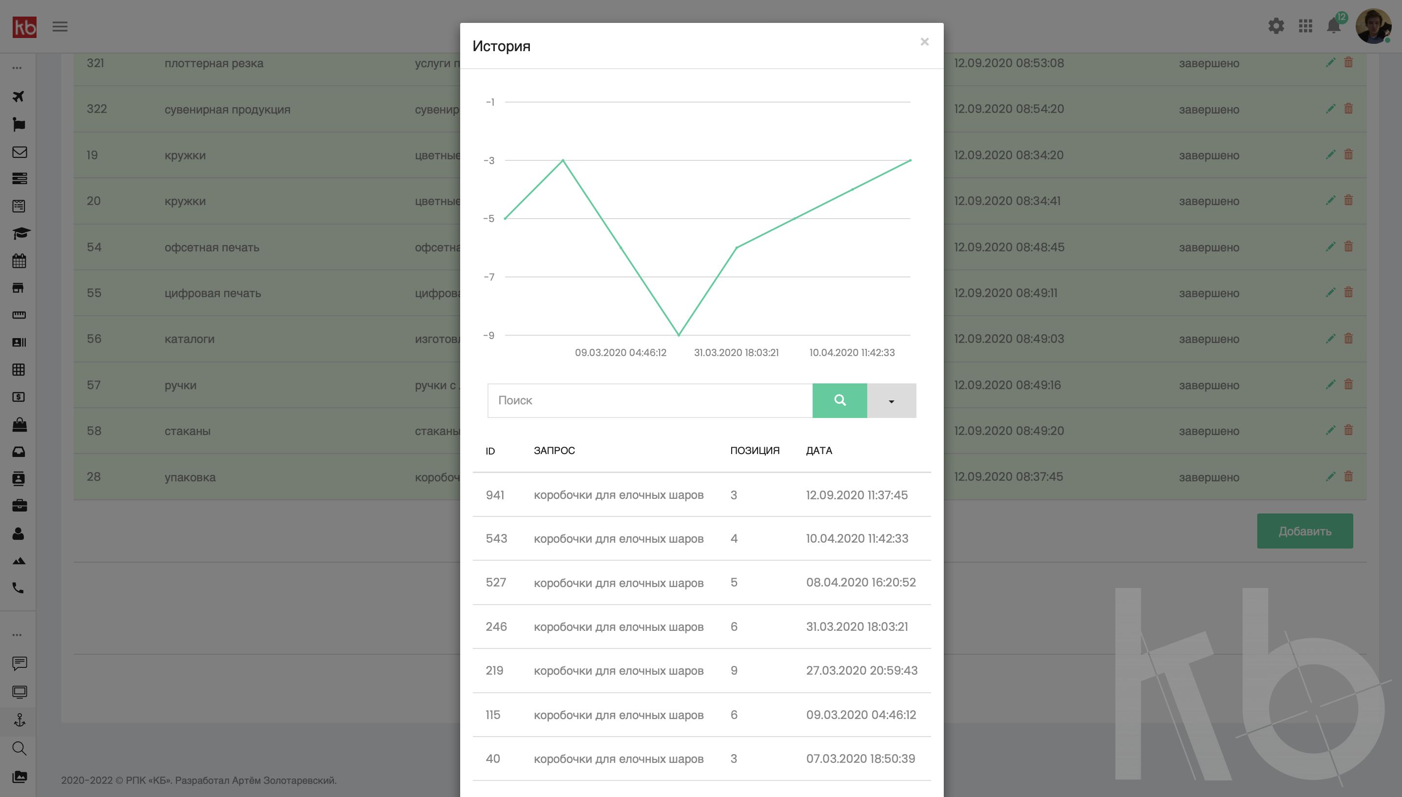This screenshot has width=1402, height=797.
Task: Click the red KB logo
Action: [25, 26]
